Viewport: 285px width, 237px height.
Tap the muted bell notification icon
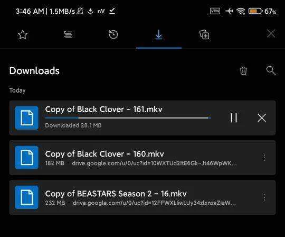80,11
